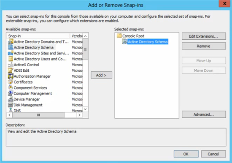Click the Certificates snap-in icon
Viewport: 232px width, 163px height.
click(11, 82)
